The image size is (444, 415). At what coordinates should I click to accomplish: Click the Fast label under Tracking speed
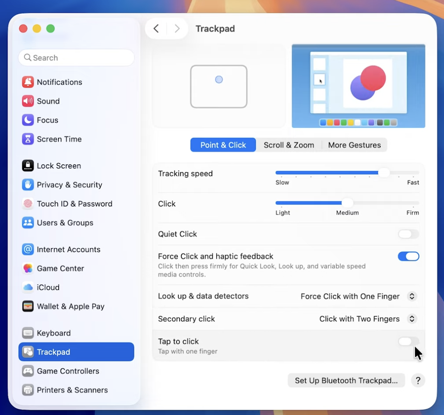[413, 183]
